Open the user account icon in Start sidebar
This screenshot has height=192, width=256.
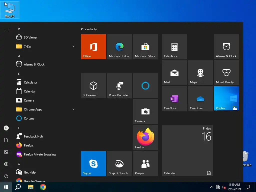[x=6, y=128]
